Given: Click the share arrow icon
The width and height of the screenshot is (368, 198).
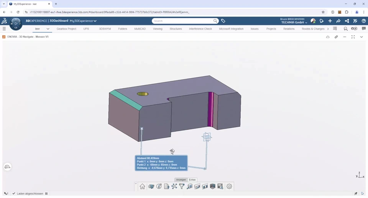Looking at the screenshot, I should point(338,21).
